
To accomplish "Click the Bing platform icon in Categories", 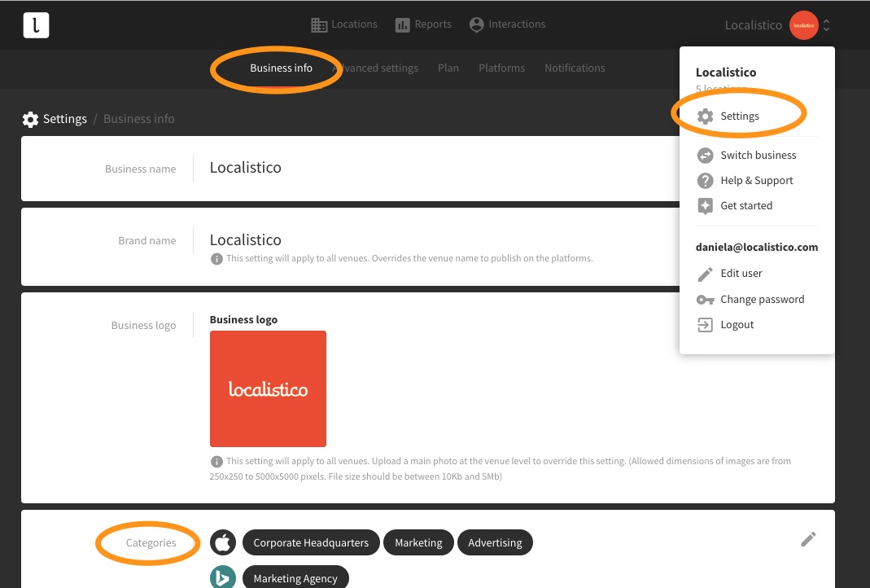I will click(x=223, y=577).
